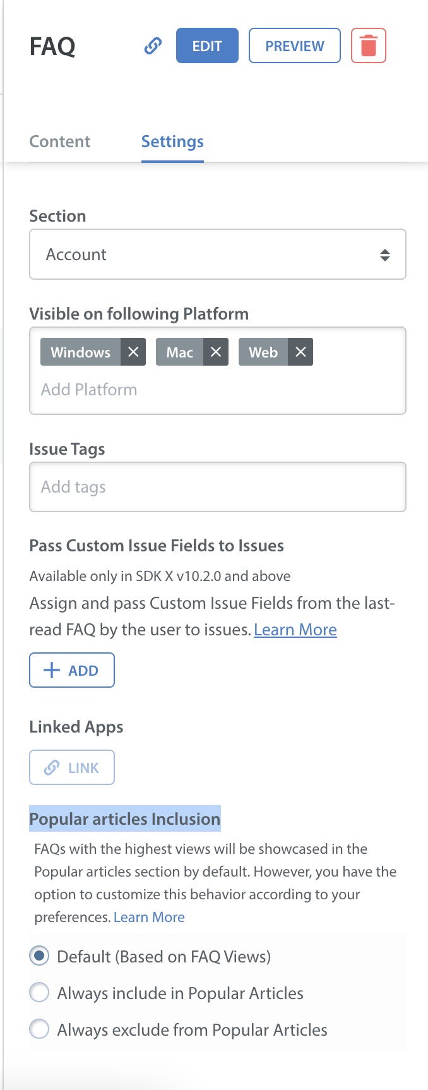Copy the FAQ link via chain icon

pos(153,46)
